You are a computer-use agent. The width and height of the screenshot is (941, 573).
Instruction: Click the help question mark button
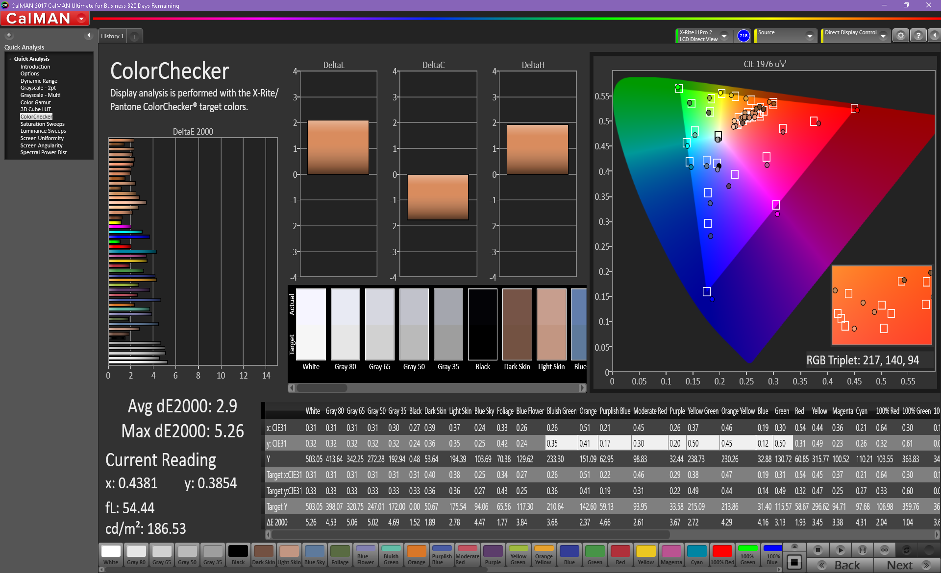tap(918, 36)
